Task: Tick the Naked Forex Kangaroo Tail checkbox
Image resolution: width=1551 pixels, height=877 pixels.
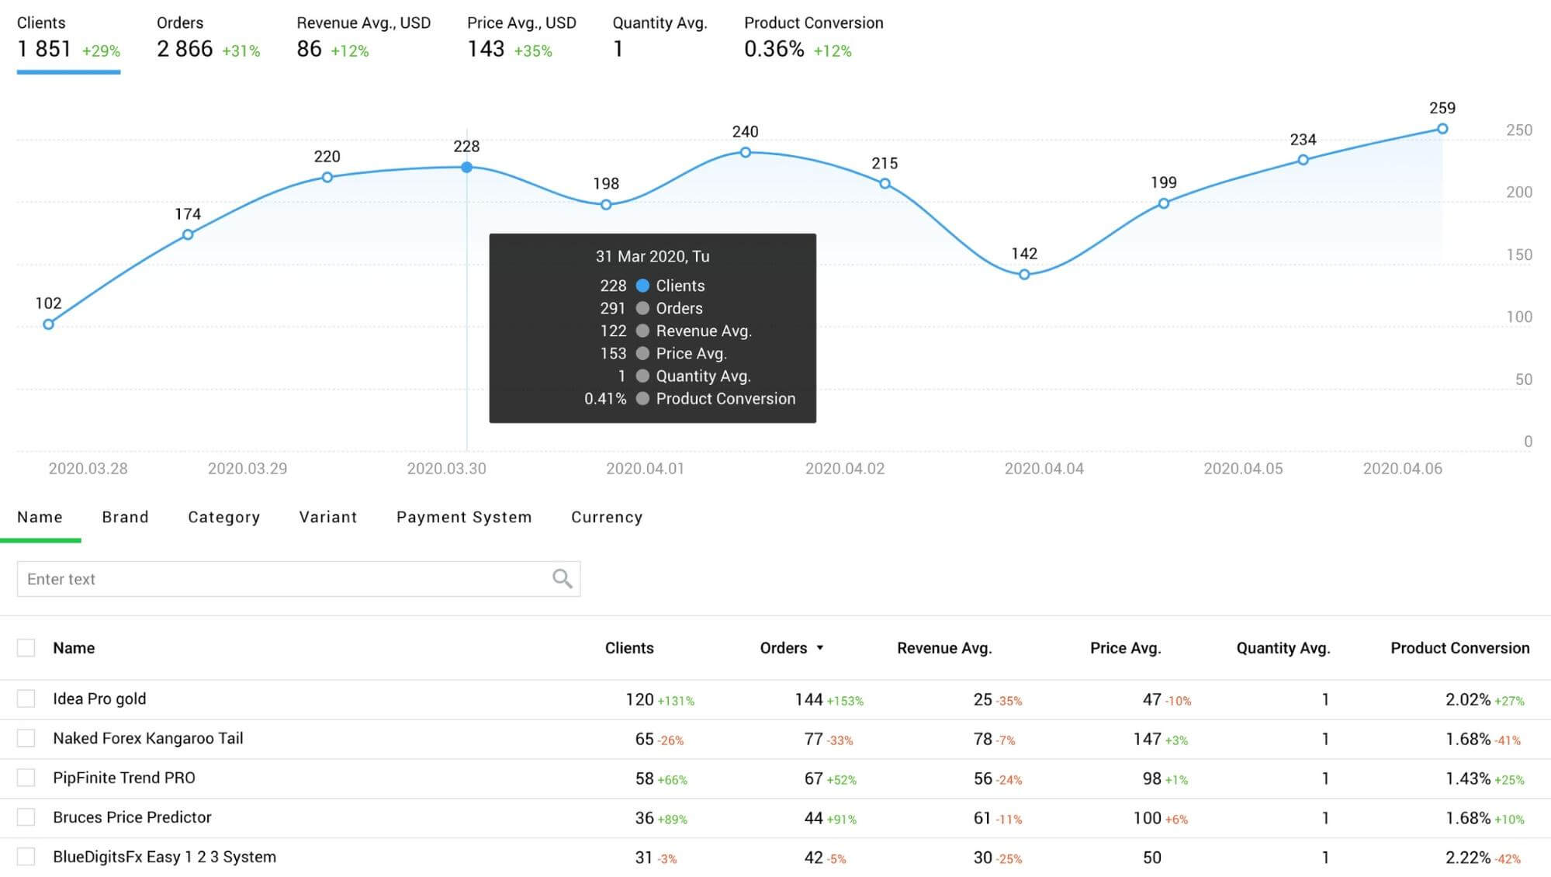Action: [x=26, y=738]
